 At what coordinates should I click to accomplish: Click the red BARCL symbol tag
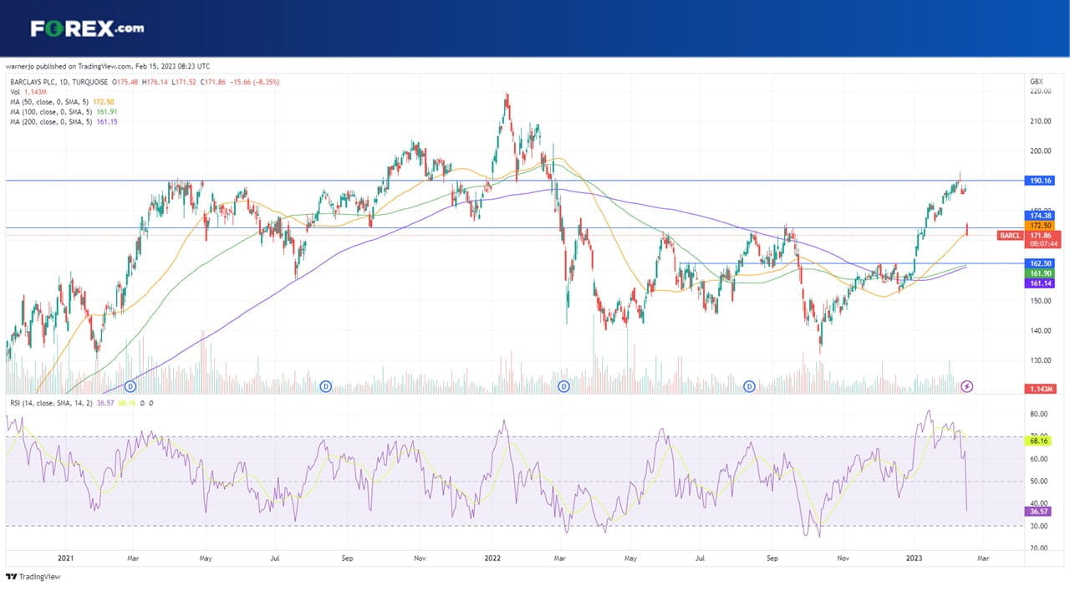tap(1011, 236)
